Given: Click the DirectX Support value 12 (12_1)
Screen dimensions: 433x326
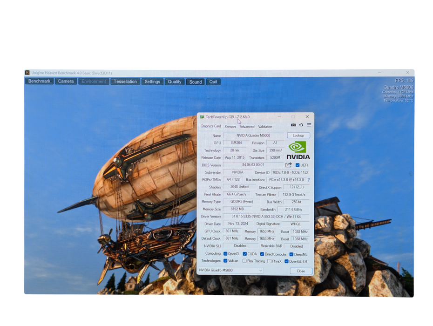Looking at the screenshot, I should tap(297, 187).
